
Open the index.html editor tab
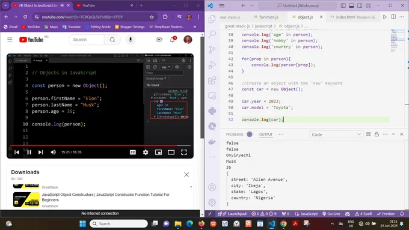click(345, 17)
